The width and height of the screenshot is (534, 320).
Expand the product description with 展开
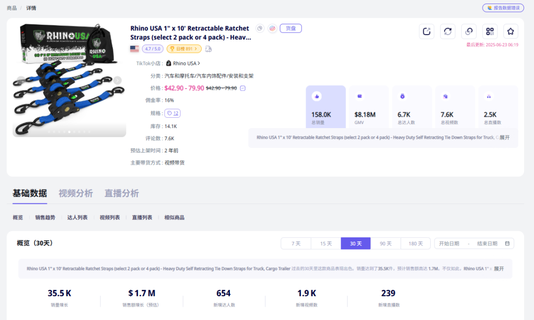point(504,137)
